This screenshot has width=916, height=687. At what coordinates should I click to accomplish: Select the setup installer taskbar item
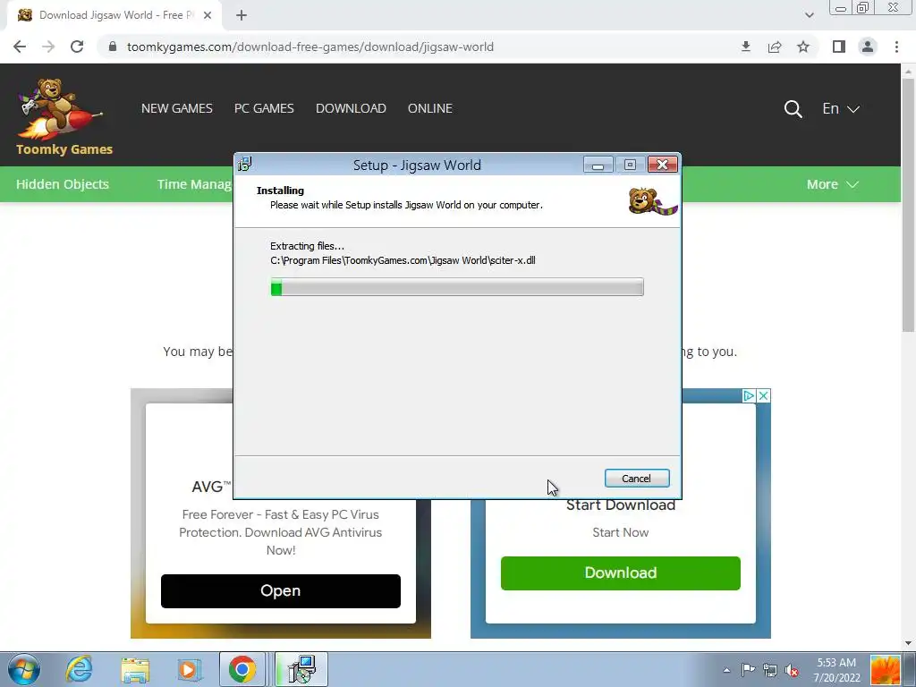pos(301,669)
